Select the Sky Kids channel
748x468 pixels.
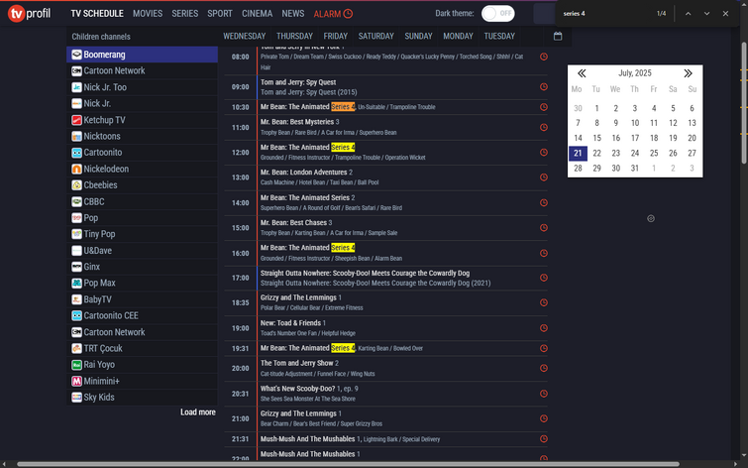coord(142,398)
